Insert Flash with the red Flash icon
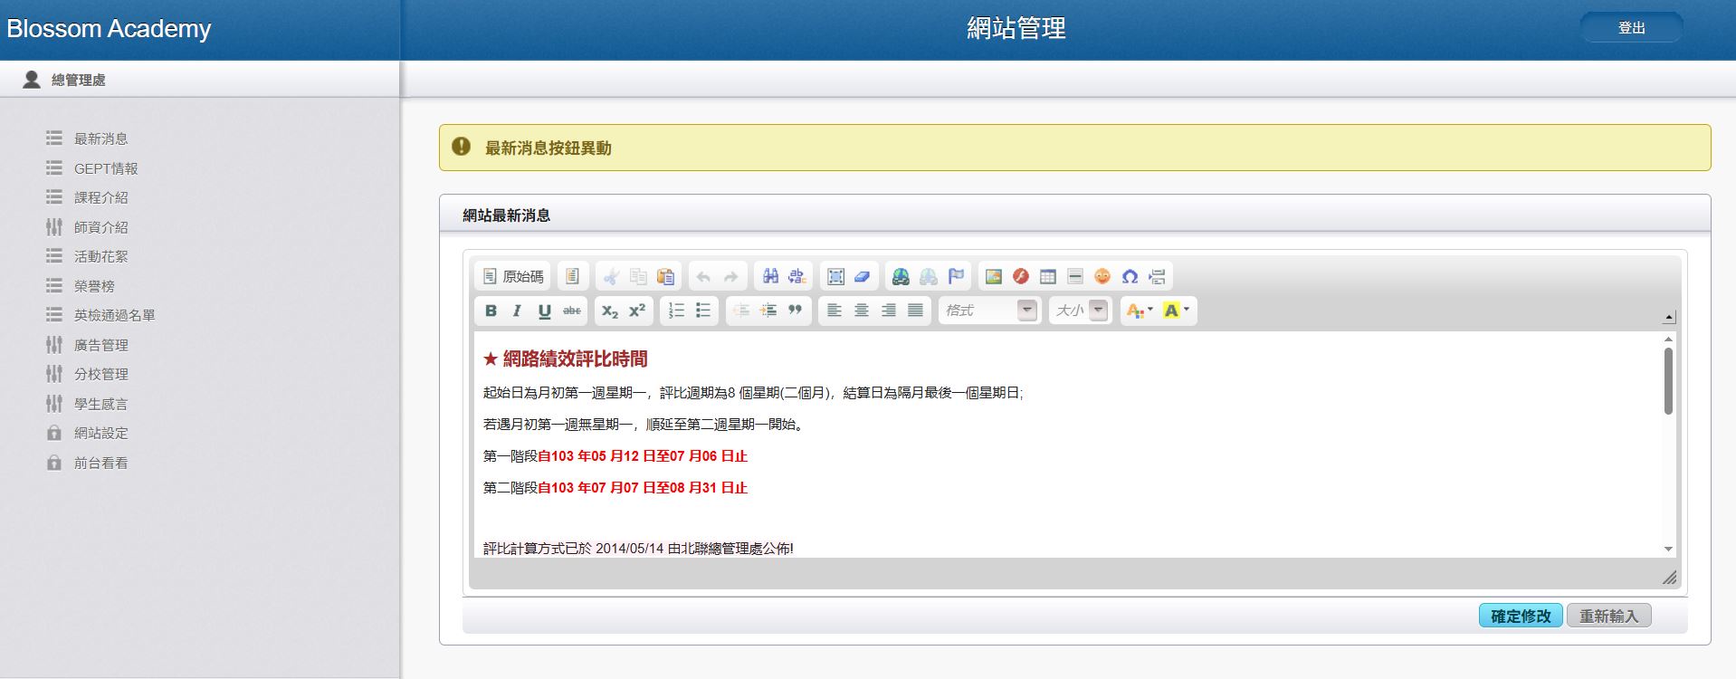Image resolution: width=1736 pixels, height=679 pixels. click(x=1021, y=276)
